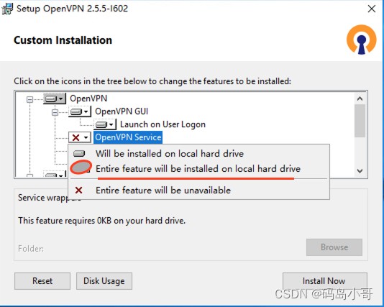Choose Entire feature will be unavailable

(163, 191)
